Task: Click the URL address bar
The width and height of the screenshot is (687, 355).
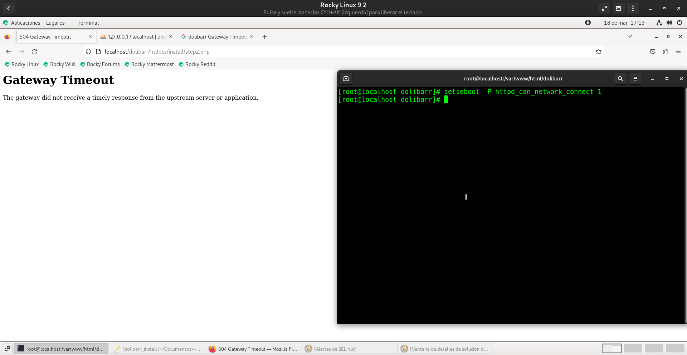Action: point(322,52)
